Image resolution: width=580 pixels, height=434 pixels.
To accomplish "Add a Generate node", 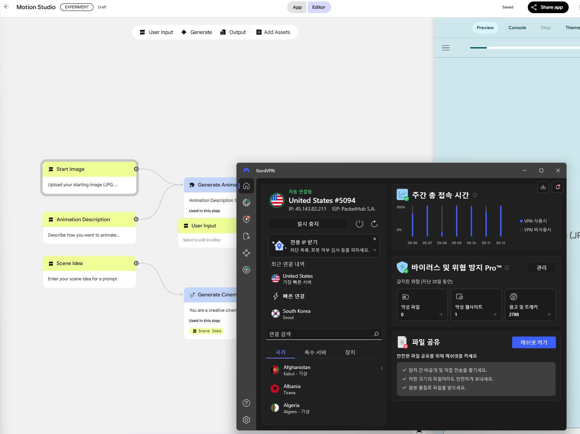I will [196, 32].
